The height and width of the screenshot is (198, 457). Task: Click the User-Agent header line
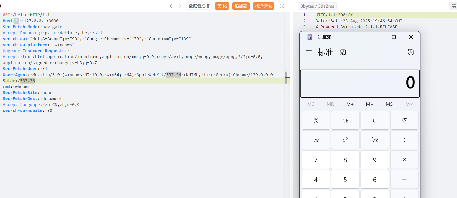pos(139,78)
